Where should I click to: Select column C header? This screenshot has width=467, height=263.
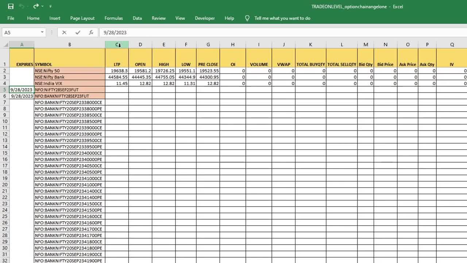coord(117,45)
